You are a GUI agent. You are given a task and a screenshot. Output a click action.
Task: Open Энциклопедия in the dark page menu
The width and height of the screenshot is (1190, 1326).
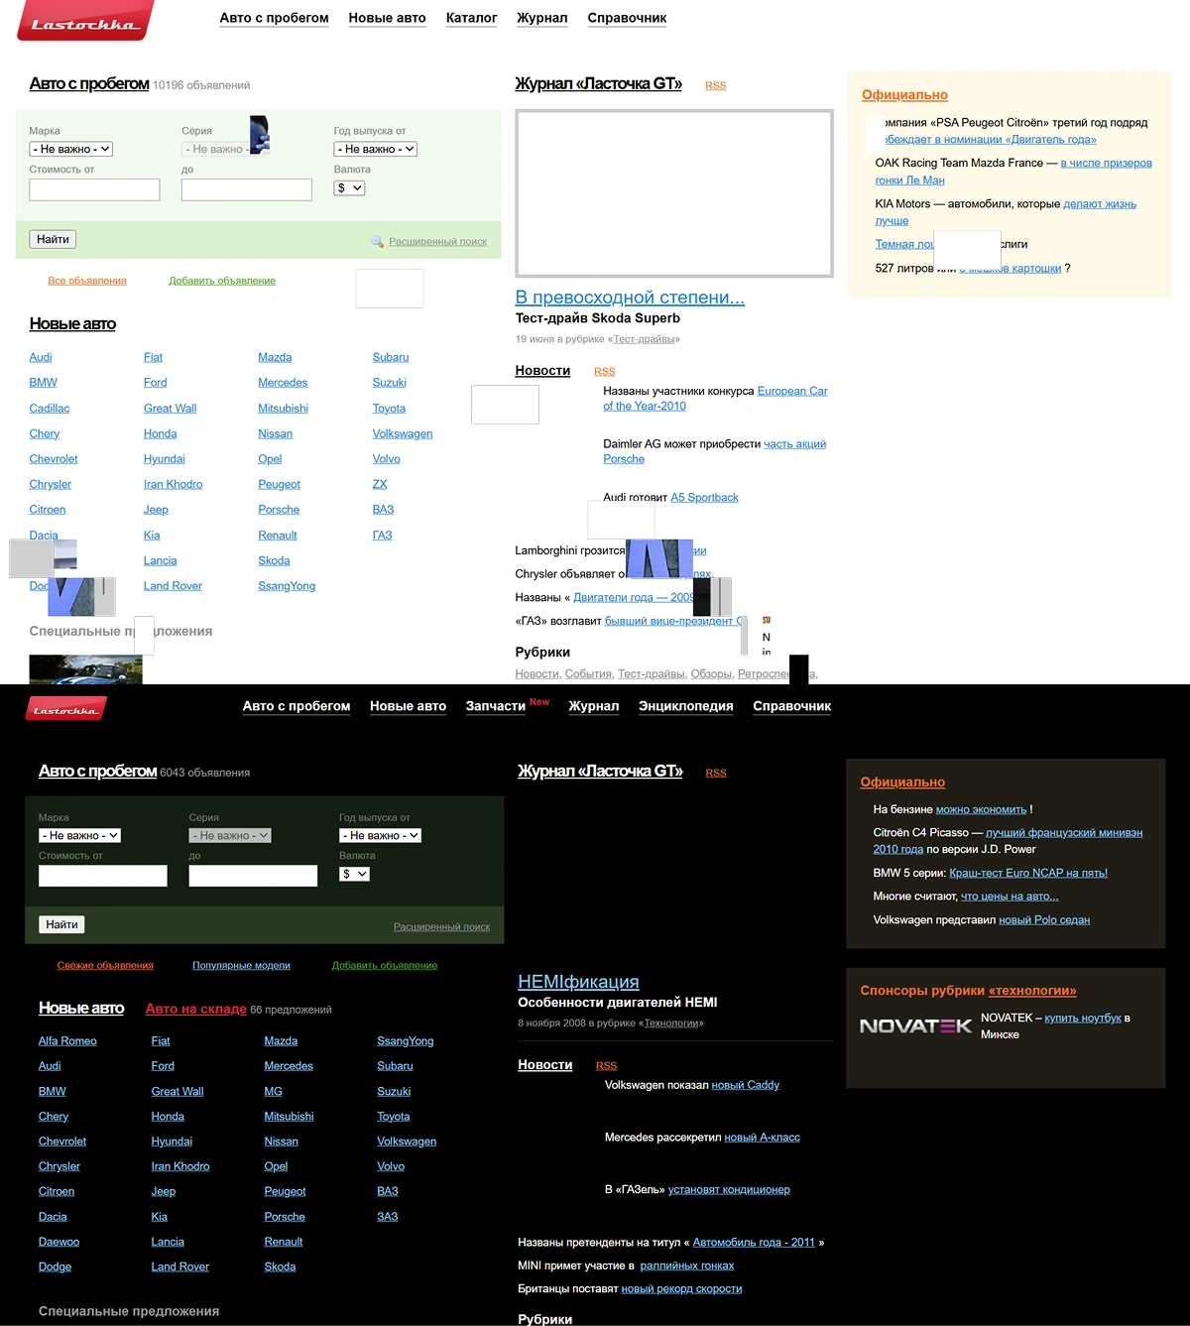[x=686, y=706]
